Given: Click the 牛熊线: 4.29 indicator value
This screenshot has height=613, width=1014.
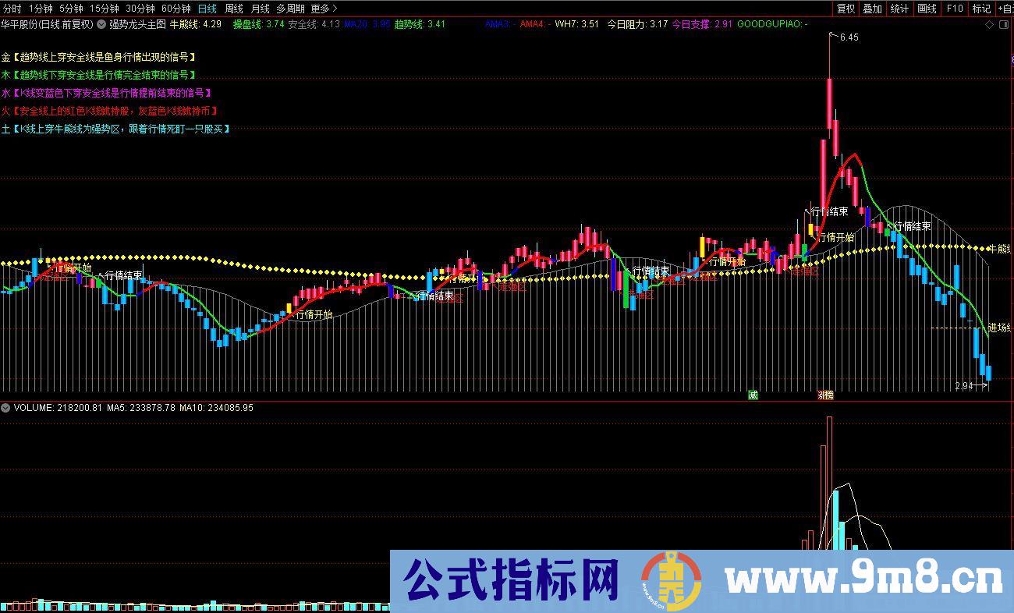Looking at the screenshot, I should (196, 24).
